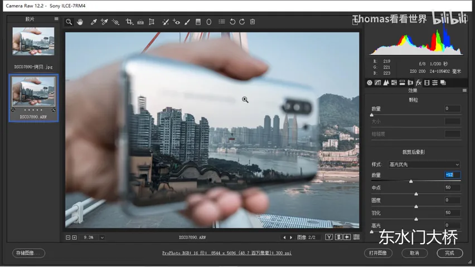Select the Straighten tool
The image size is (475, 267).
coord(140,22)
